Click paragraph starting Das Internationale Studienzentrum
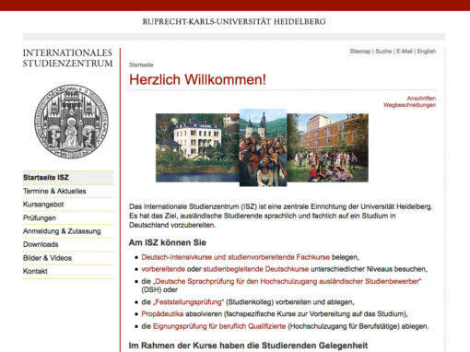This screenshot has height=352, width=470. point(281,216)
